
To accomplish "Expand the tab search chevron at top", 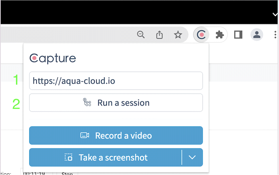I will point(275,14).
